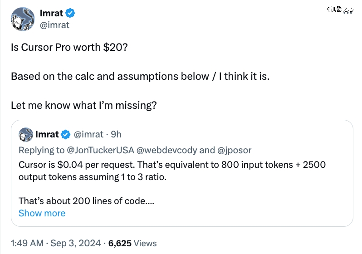The height and width of the screenshot is (254, 362).
Task: Click verified badge in quoted tweet
Action: pyautogui.click(x=66, y=134)
